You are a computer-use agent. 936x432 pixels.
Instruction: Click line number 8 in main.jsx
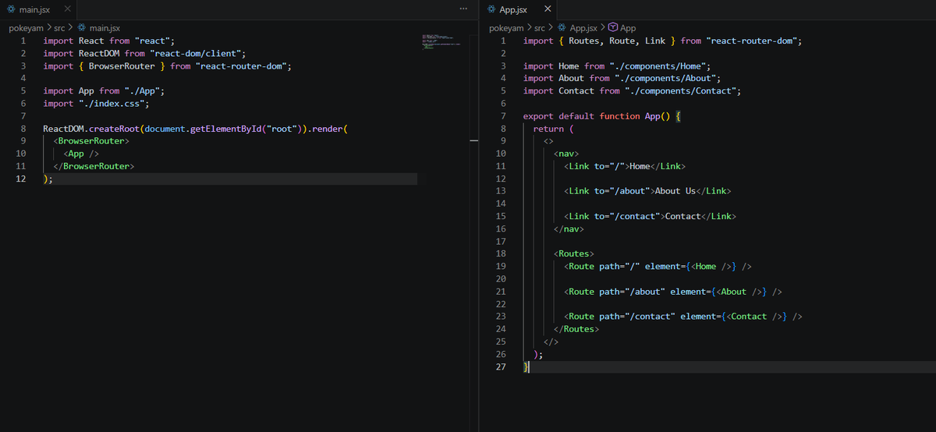coord(23,129)
